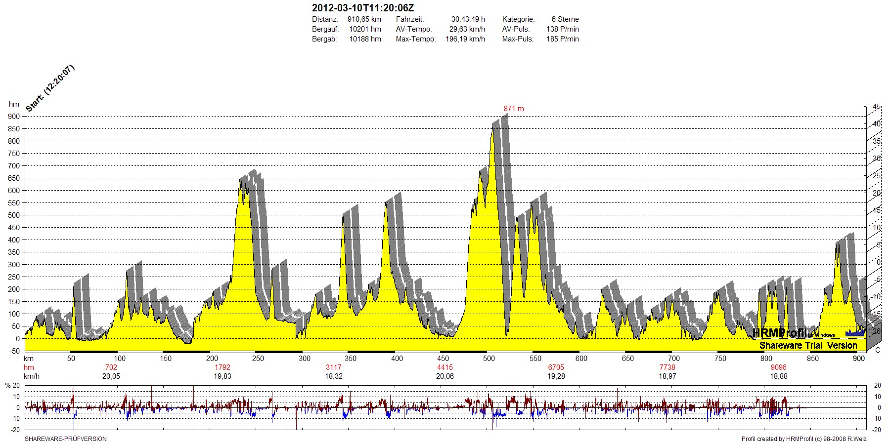Click the cumulative climb value 4415
Image resolution: width=891 pixels, height=442 pixels.
click(x=445, y=367)
